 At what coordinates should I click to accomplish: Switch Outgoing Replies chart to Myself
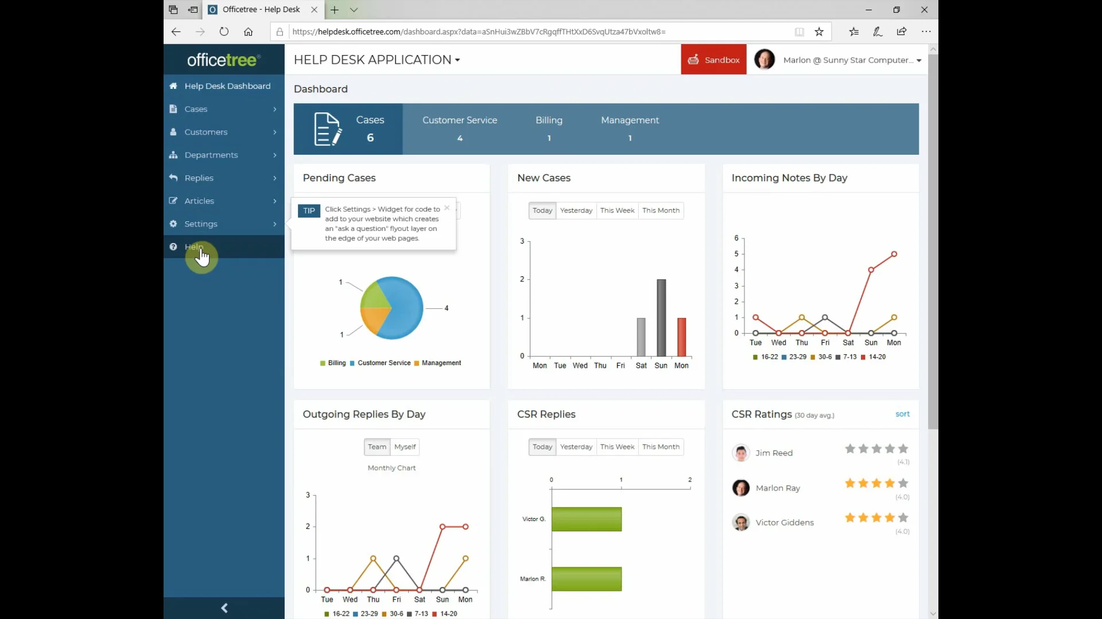coord(405,447)
